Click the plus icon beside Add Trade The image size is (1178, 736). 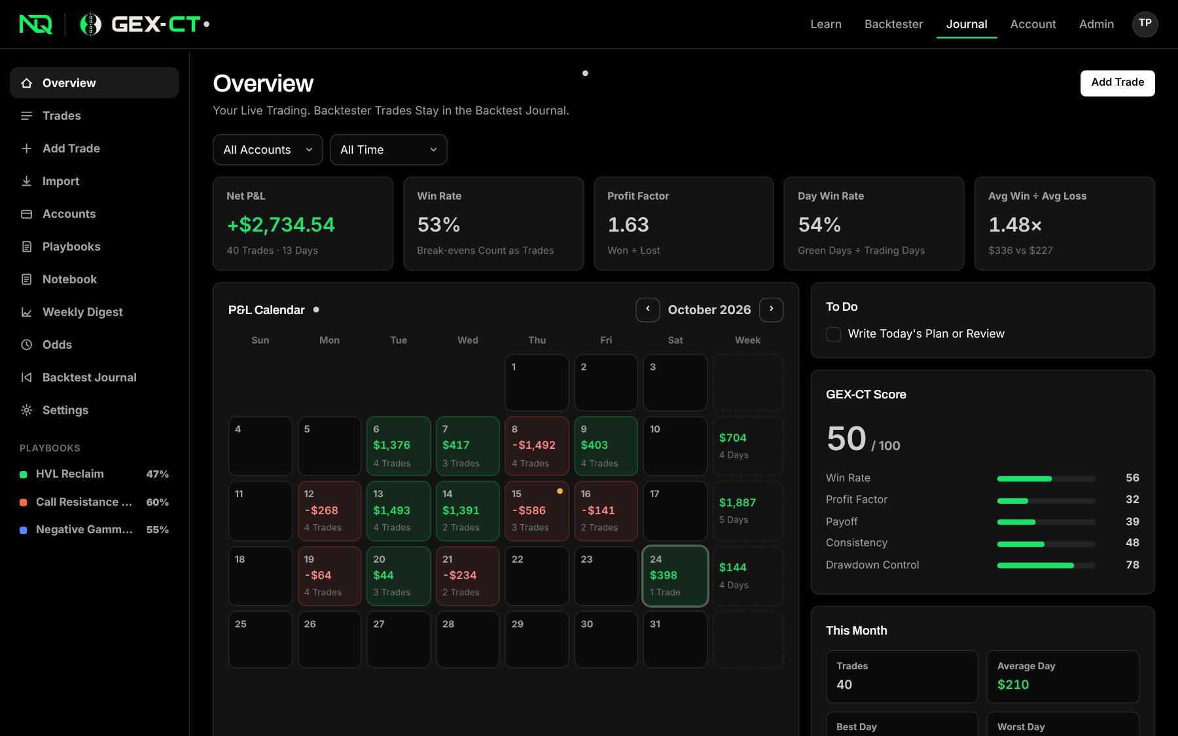pyautogui.click(x=27, y=149)
